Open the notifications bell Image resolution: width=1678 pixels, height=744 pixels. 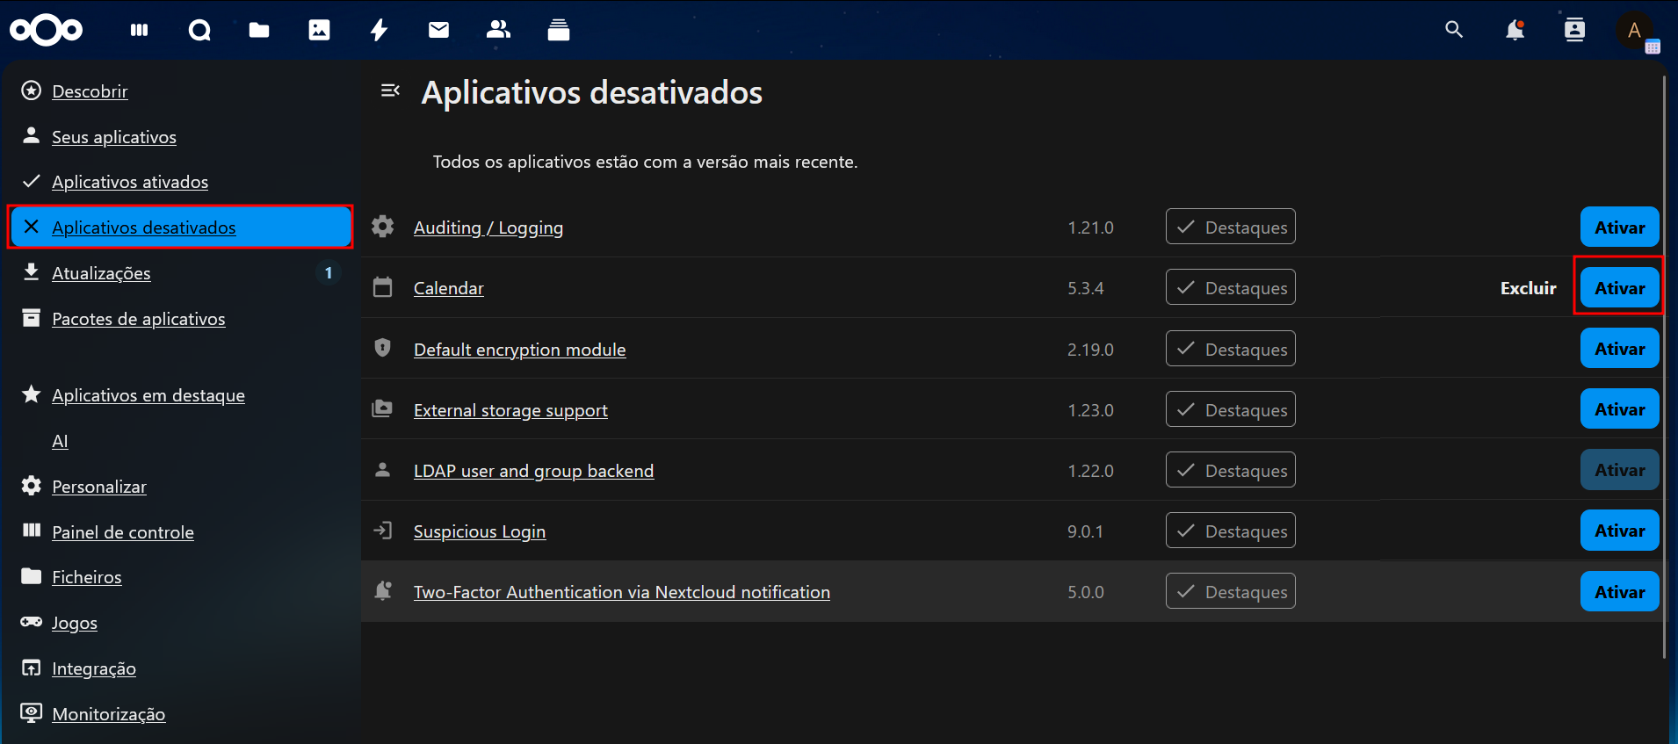[1515, 31]
